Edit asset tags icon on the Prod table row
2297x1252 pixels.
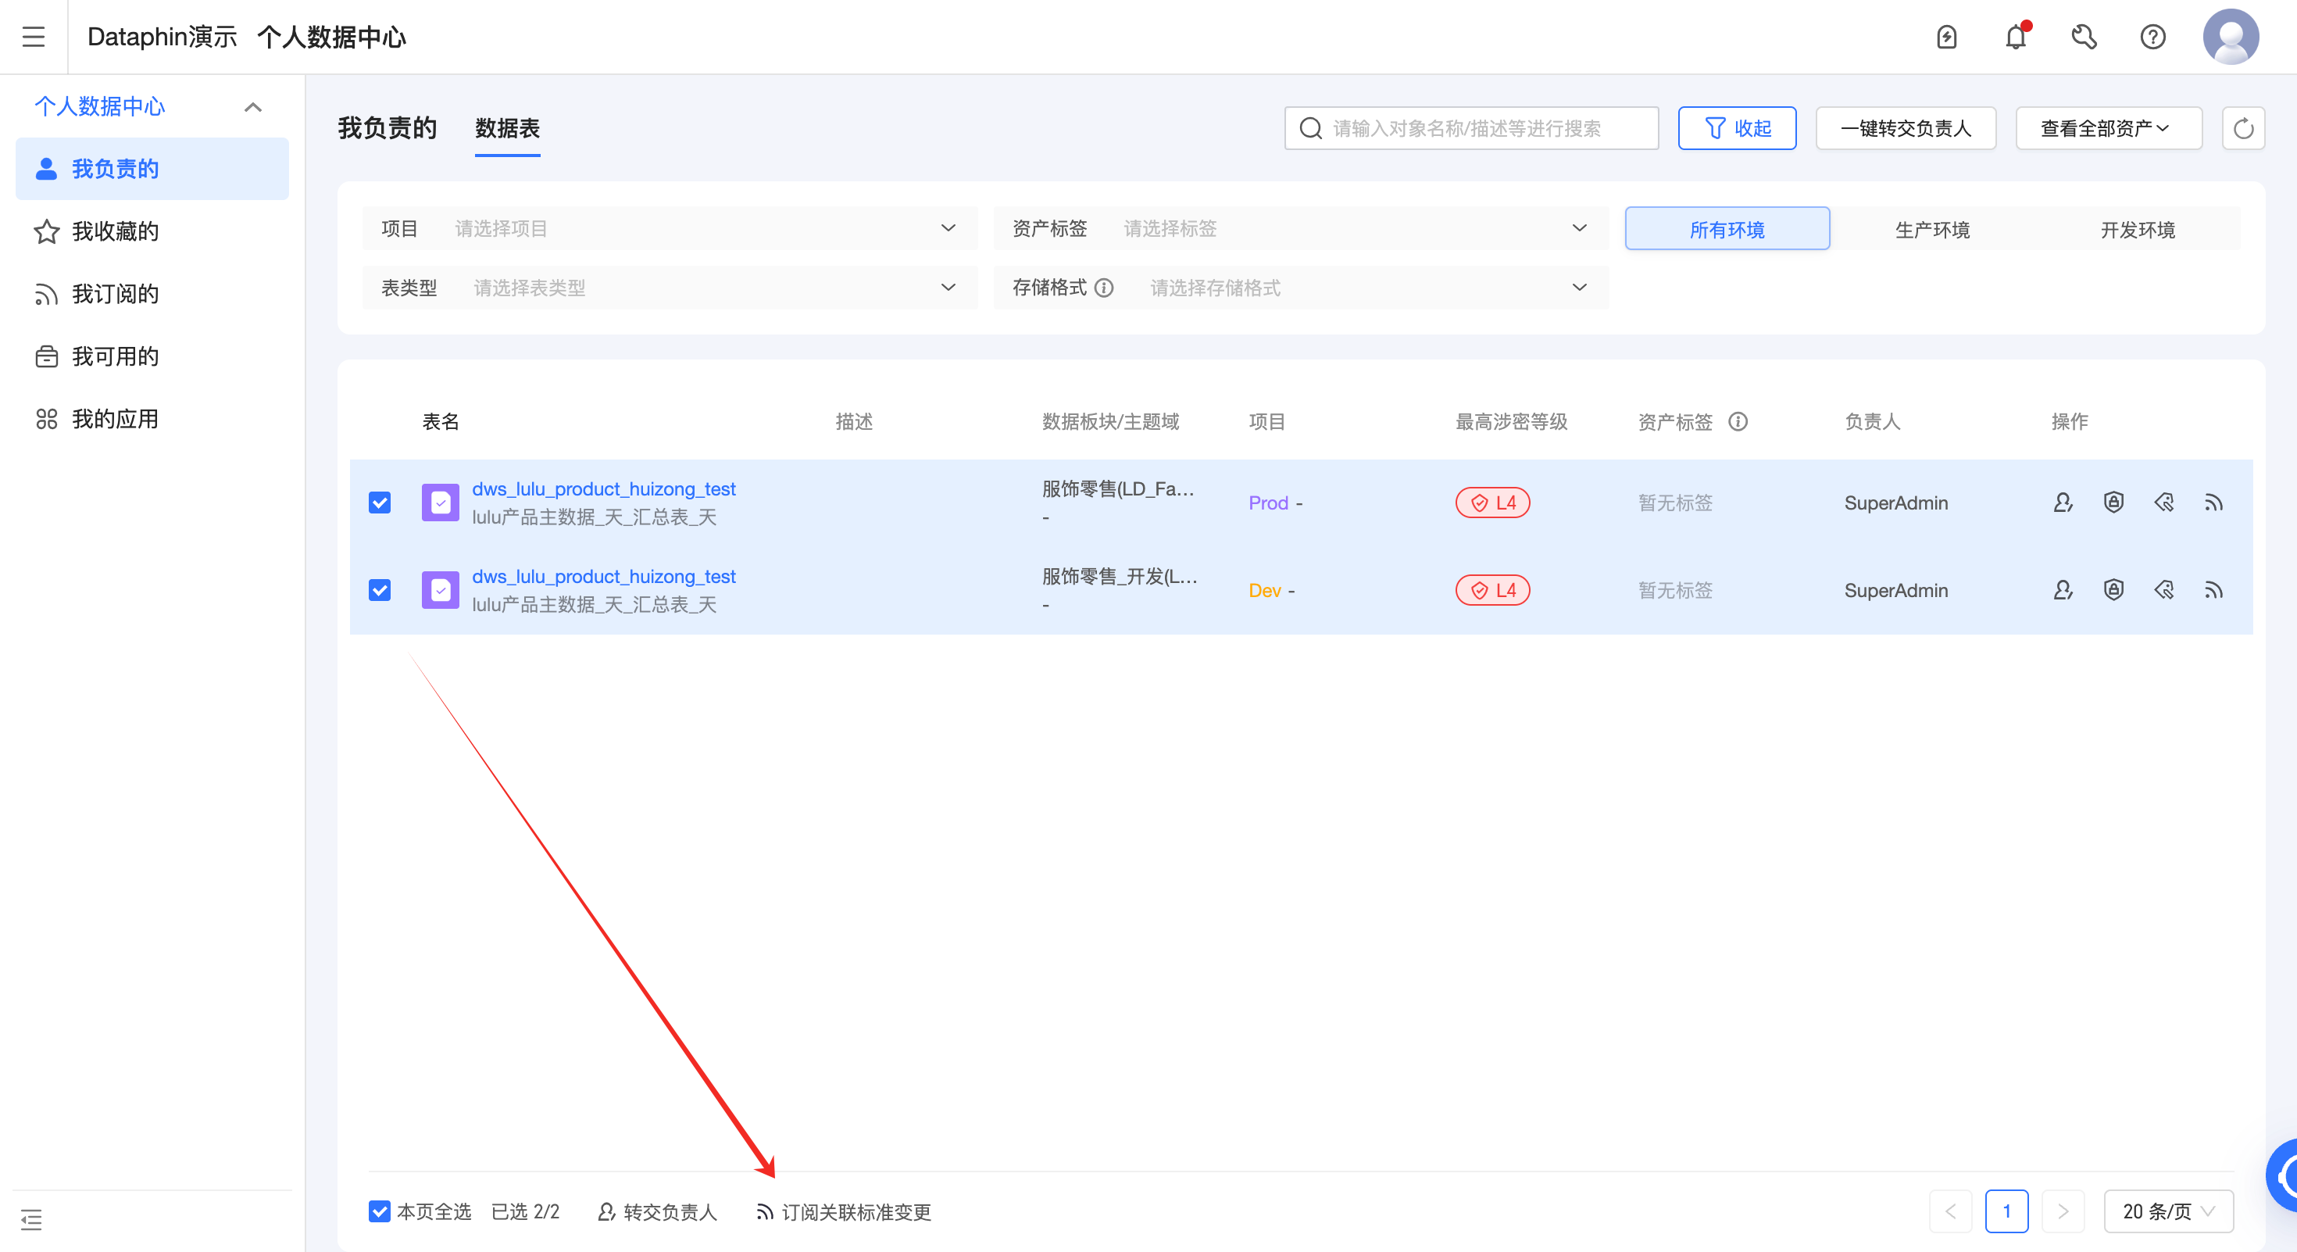coord(2164,502)
